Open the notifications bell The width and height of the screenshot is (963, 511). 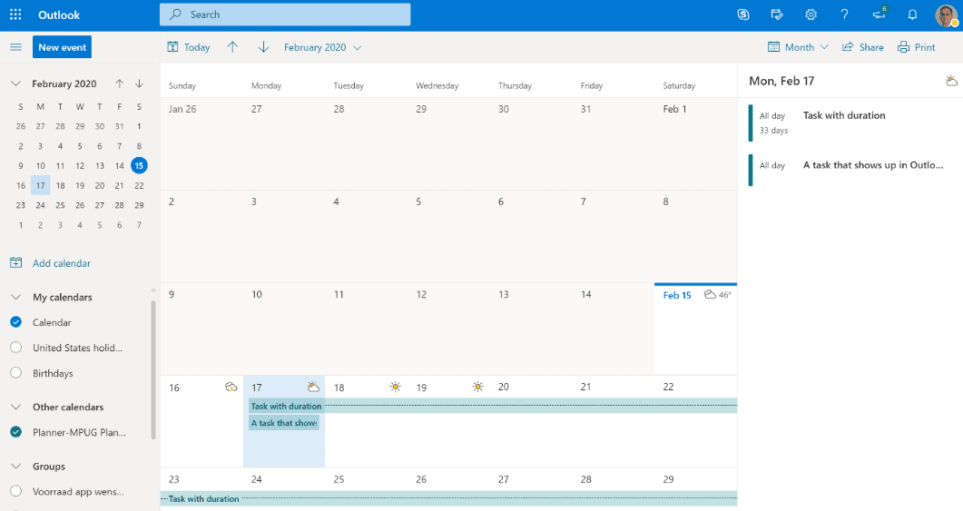913,15
